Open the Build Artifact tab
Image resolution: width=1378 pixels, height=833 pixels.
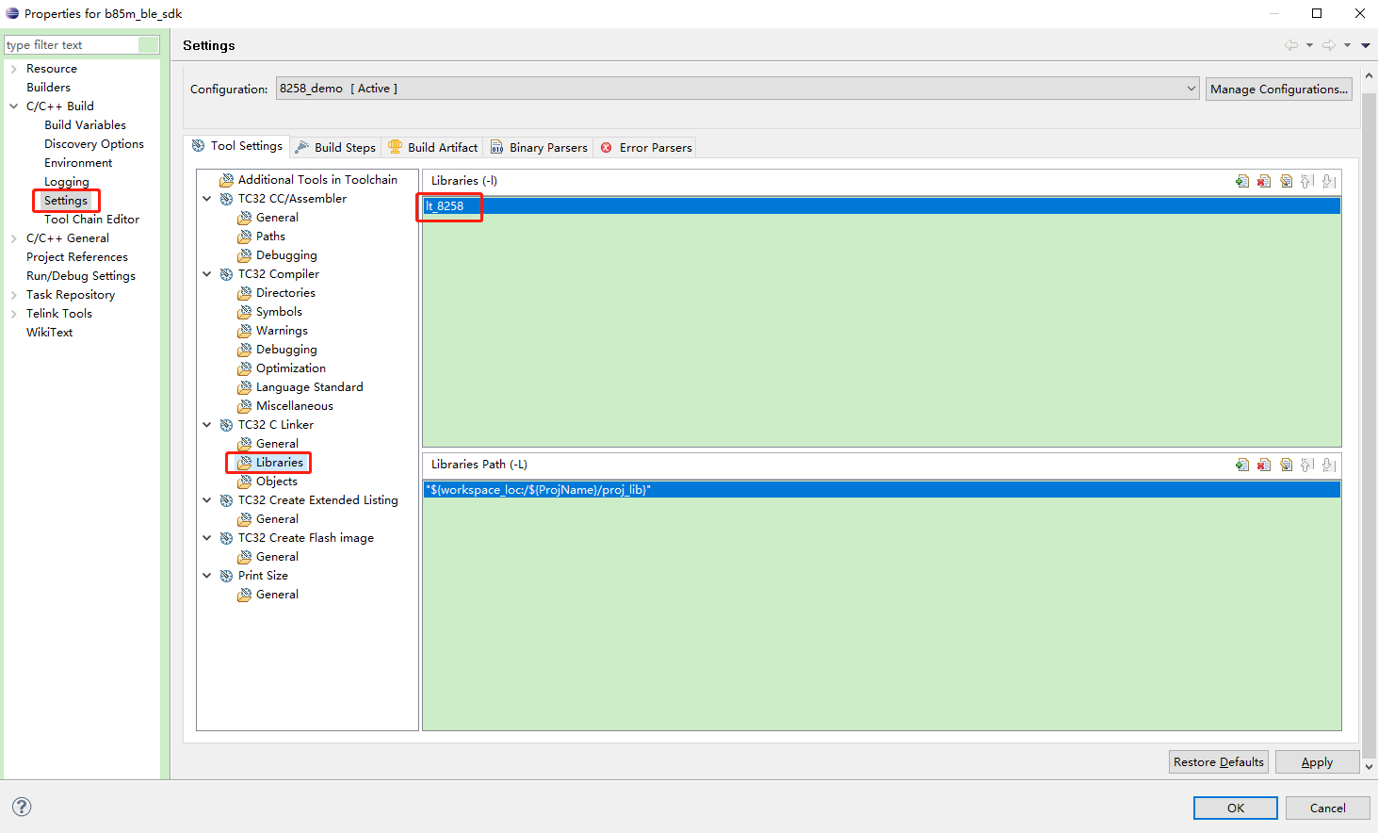coord(433,147)
